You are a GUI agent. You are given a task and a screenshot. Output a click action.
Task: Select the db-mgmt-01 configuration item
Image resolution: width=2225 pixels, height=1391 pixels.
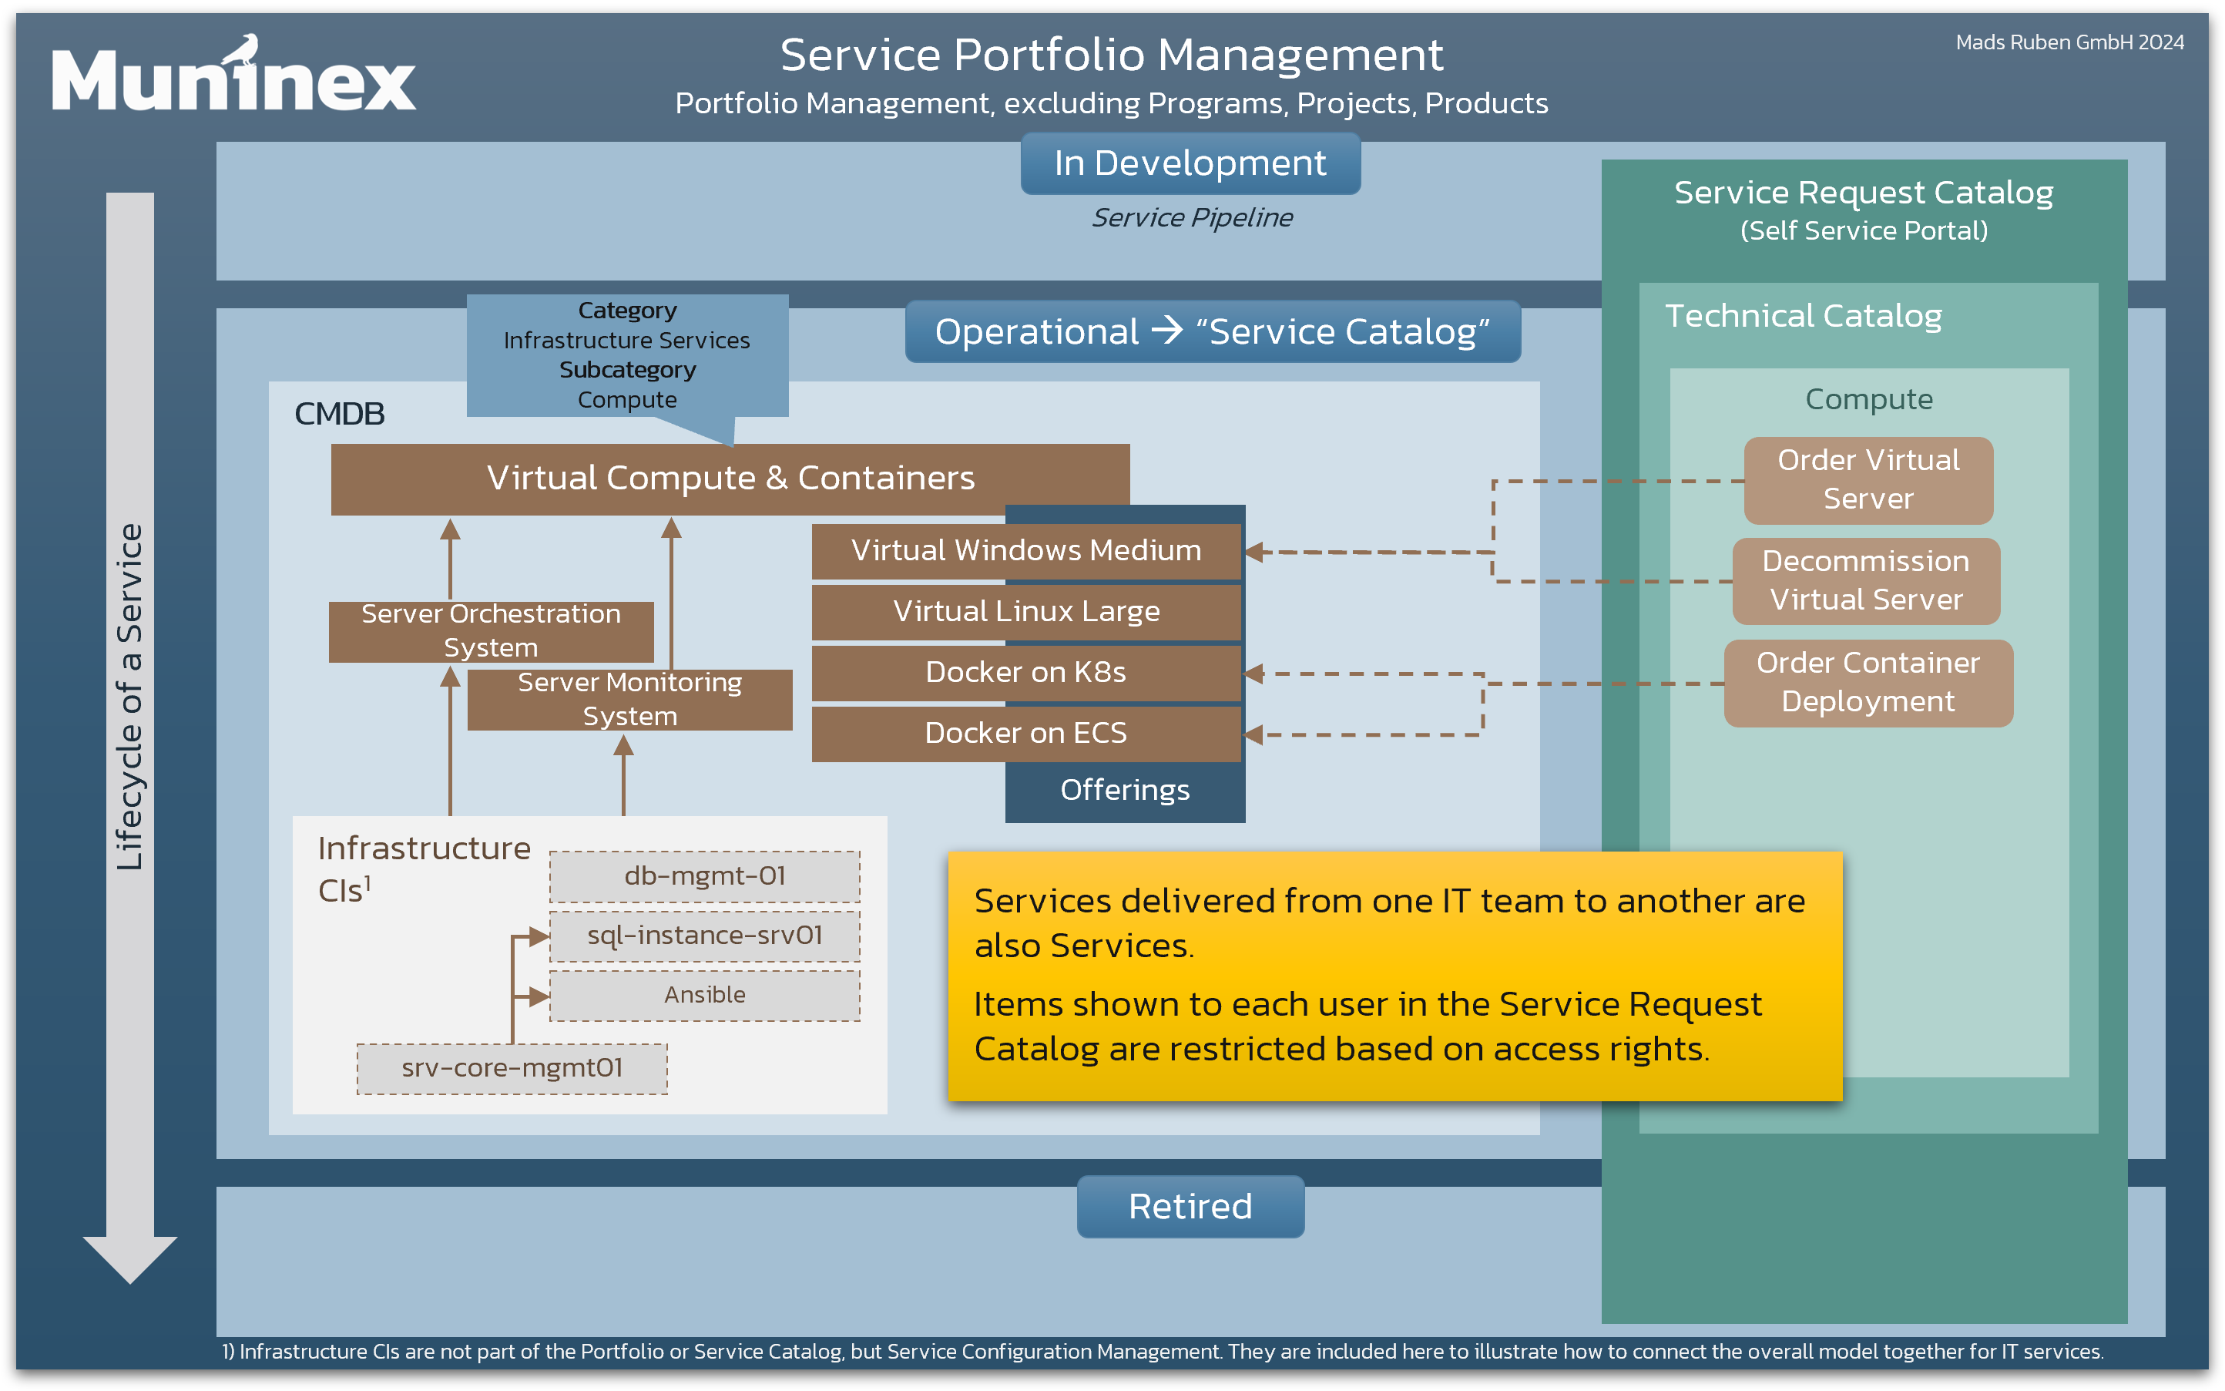704,875
